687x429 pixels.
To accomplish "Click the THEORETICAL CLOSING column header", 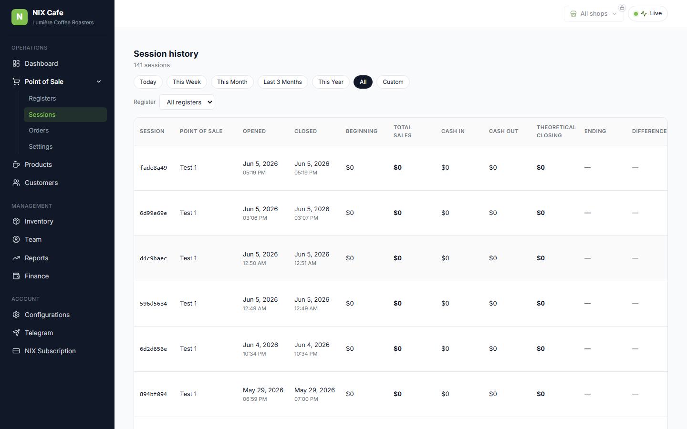I will coord(556,131).
